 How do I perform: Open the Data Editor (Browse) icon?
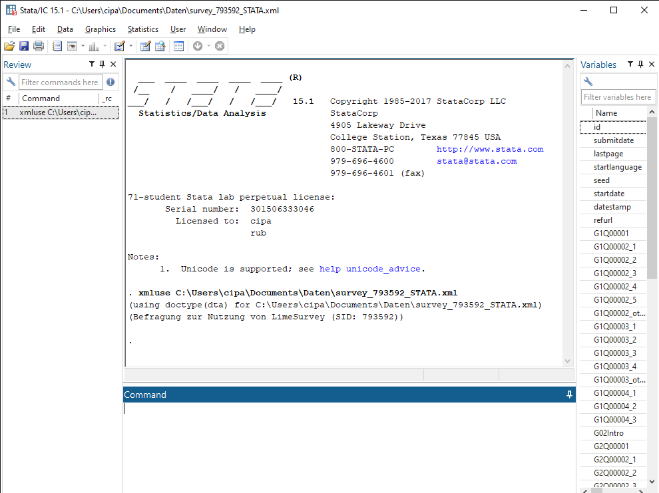[160, 46]
